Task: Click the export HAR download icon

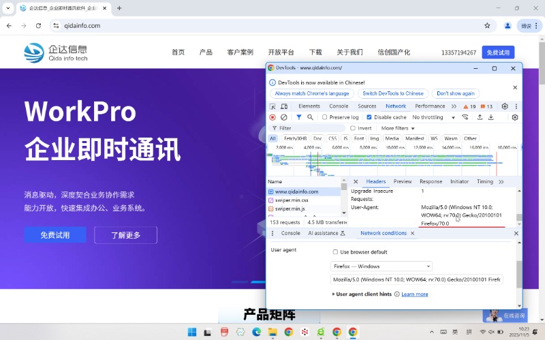Action: (490, 117)
